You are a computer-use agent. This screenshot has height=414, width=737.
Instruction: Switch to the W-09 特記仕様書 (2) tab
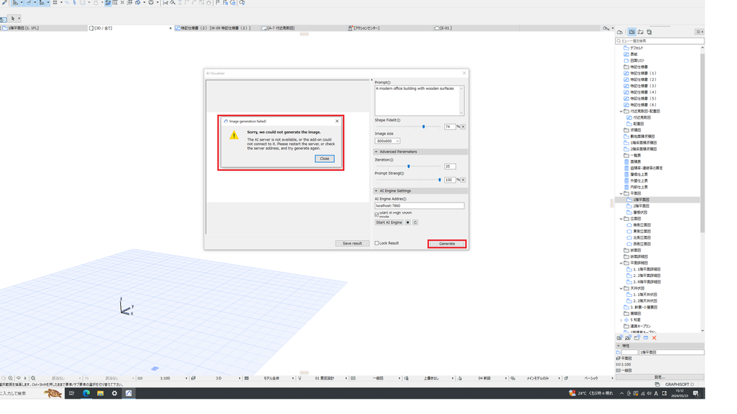[x=215, y=28]
